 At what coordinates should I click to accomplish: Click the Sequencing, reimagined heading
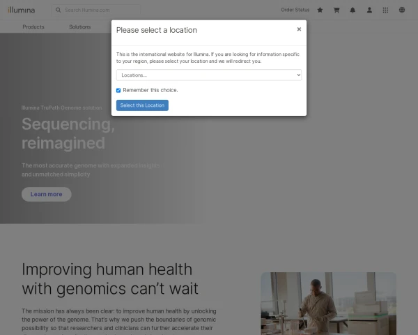tap(68, 133)
